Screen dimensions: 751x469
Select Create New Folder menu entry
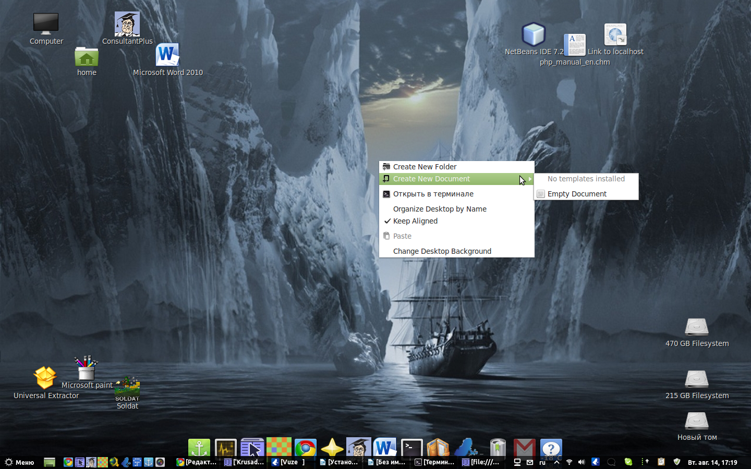tap(425, 167)
